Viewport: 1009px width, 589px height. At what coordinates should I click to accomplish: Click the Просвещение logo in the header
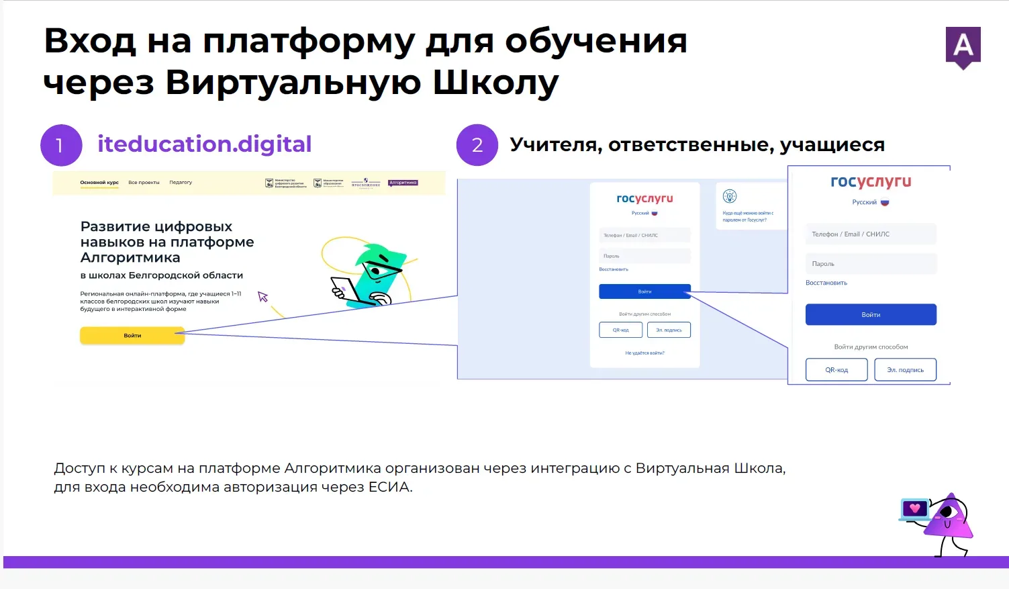point(366,183)
